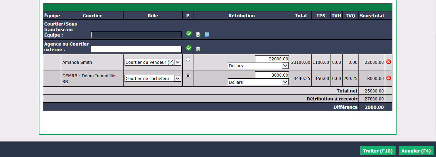Click green checkmark beside Agence ou Courtier externe
Viewport: 436px width, 157px height.
pos(189,48)
